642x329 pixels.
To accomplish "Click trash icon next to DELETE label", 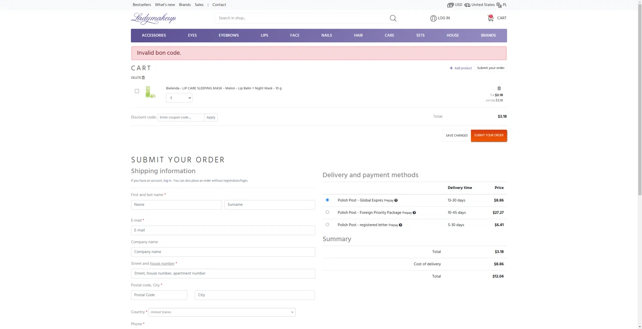I will point(143,78).
